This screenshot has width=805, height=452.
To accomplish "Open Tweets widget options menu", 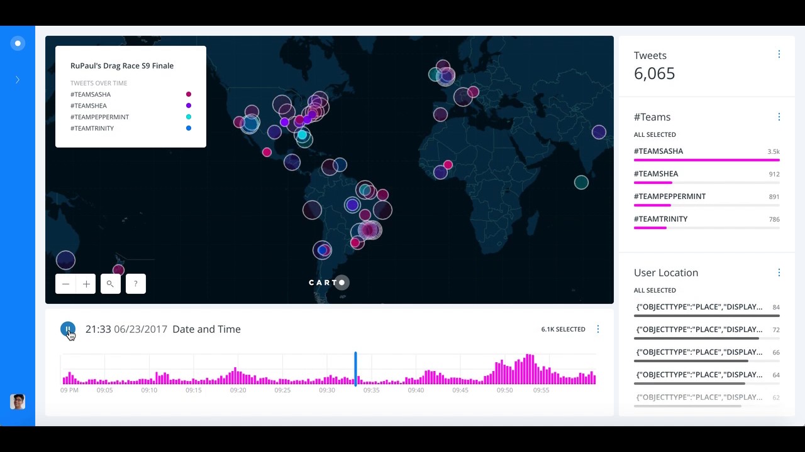I will pos(779,55).
